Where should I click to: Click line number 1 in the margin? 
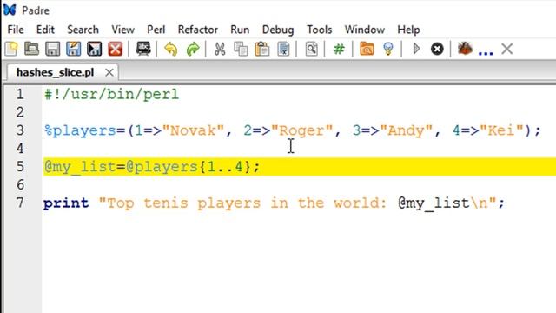coord(20,94)
